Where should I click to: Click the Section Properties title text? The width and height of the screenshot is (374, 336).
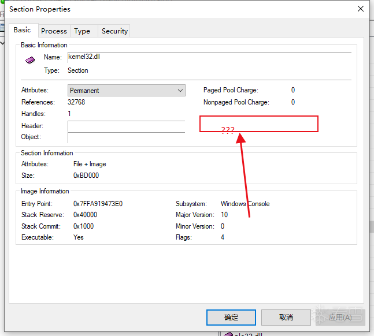(x=40, y=9)
